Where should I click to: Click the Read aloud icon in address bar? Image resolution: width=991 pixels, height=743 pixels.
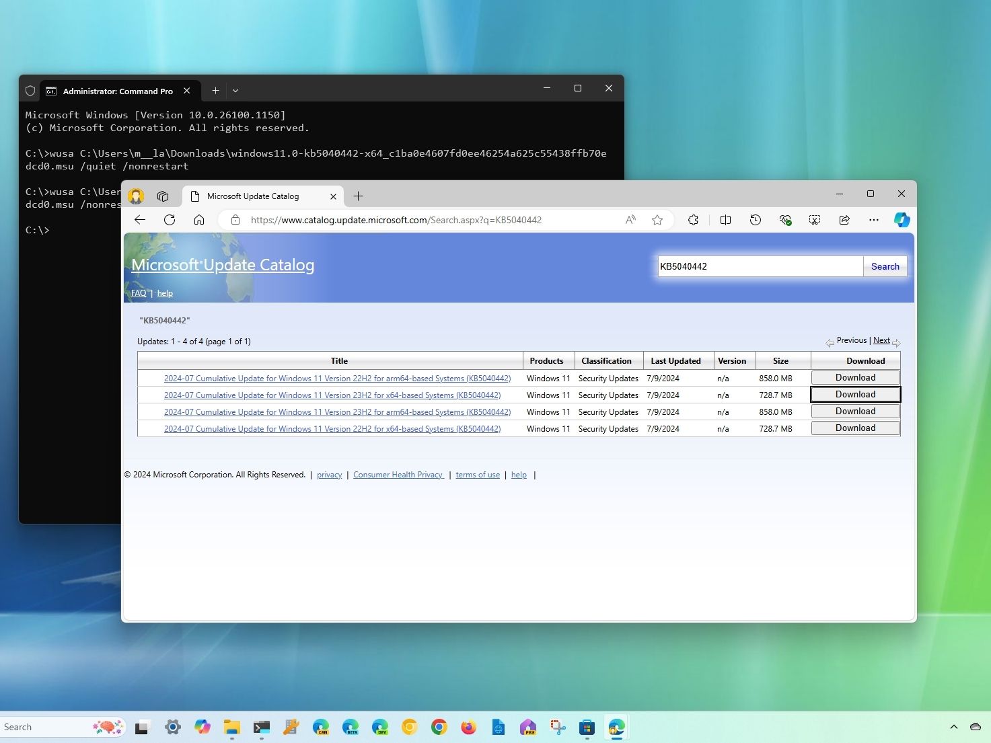pos(630,220)
